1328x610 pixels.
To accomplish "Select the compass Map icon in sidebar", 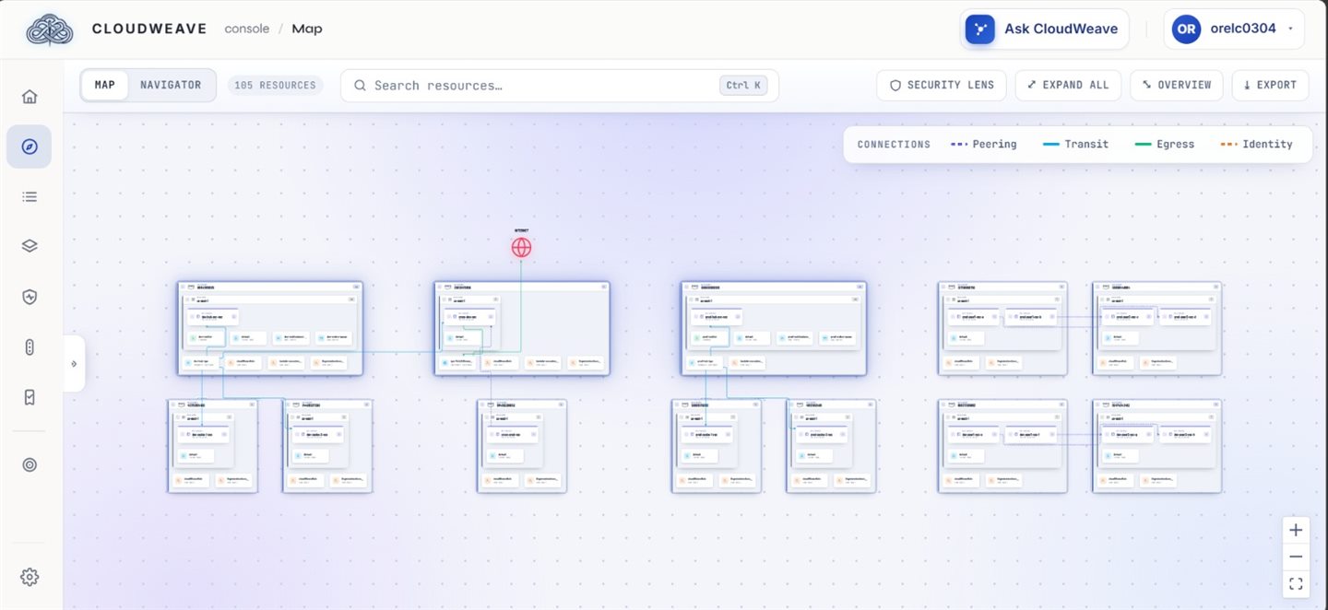I will click(30, 147).
